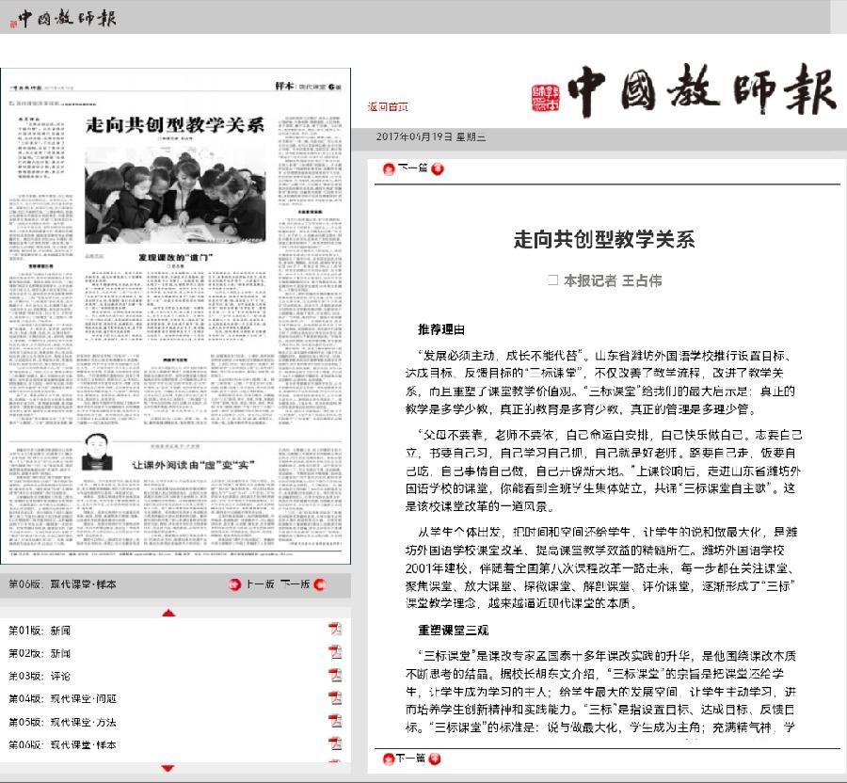Click the red right-arrow icon after top 下一篇

click(438, 169)
